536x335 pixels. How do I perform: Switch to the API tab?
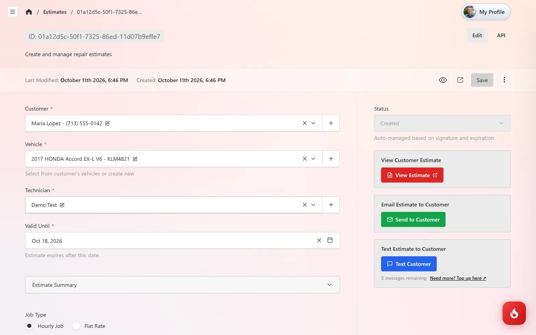pyautogui.click(x=501, y=36)
